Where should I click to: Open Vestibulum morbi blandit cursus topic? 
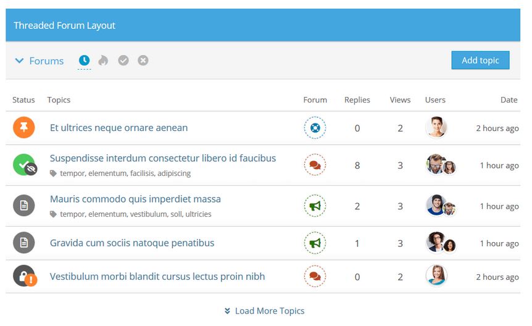pyautogui.click(x=157, y=277)
